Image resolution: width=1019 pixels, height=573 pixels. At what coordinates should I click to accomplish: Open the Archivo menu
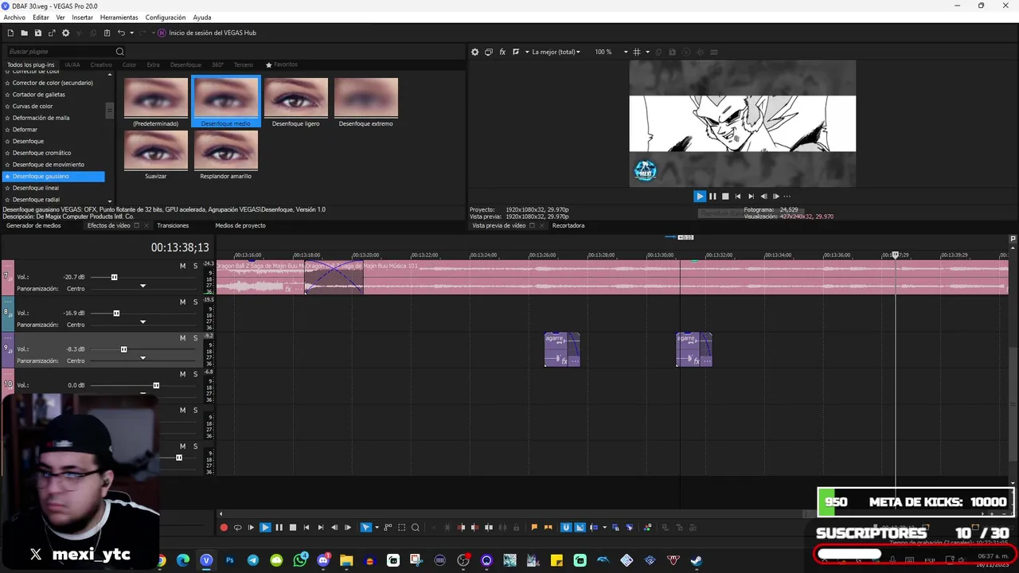[x=14, y=17]
